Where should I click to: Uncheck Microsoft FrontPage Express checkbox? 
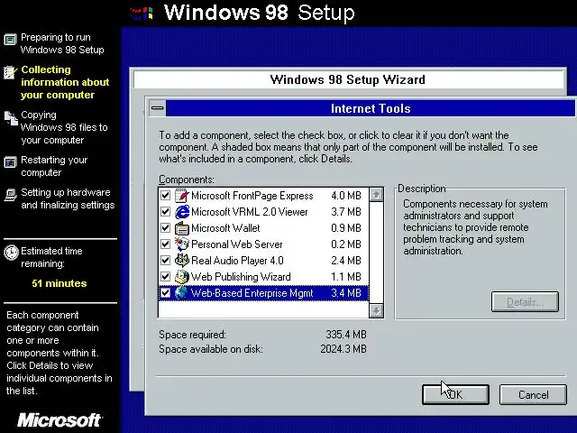pyautogui.click(x=165, y=196)
